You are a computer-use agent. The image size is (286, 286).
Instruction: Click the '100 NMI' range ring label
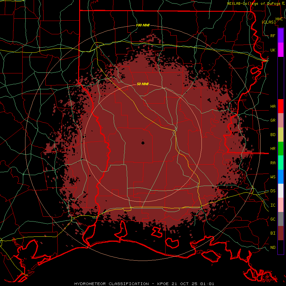point(143,25)
